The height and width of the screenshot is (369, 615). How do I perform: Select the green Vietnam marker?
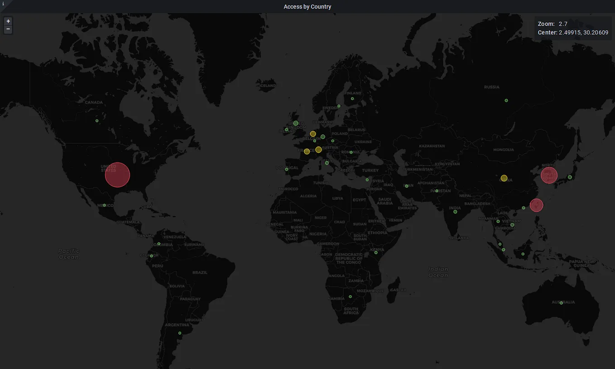[512, 225]
